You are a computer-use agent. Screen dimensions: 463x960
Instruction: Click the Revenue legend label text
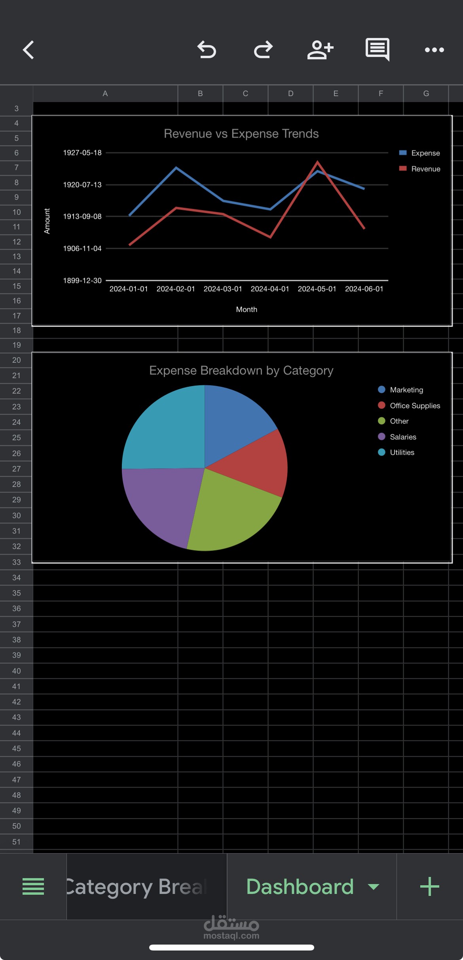click(x=426, y=169)
